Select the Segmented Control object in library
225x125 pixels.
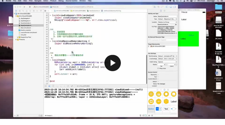pos(158,109)
